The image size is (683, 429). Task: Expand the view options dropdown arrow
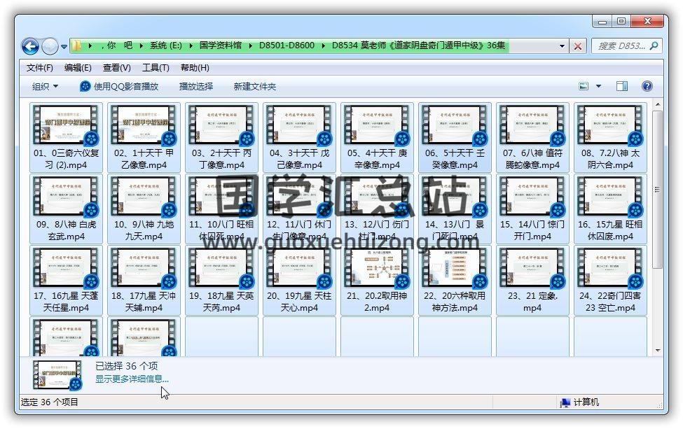598,86
